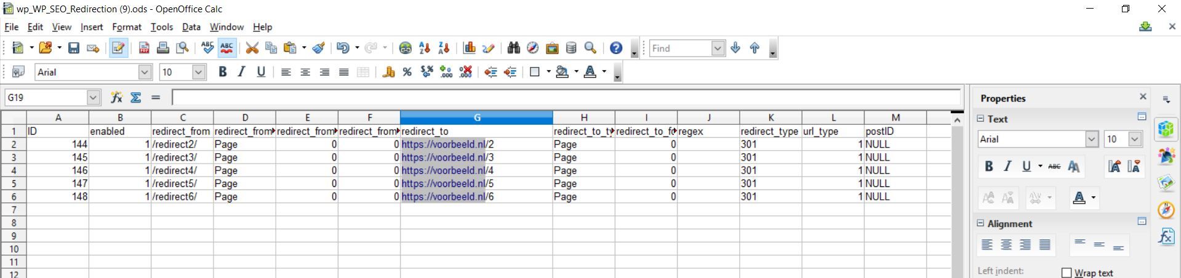Viewport: 1181px width, 278px height.
Task: Open the Data menu
Action: (191, 27)
